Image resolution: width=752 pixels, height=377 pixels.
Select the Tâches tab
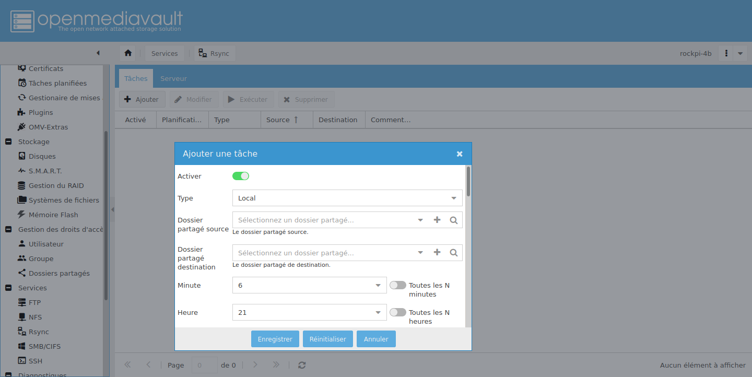click(x=136, y=78)
